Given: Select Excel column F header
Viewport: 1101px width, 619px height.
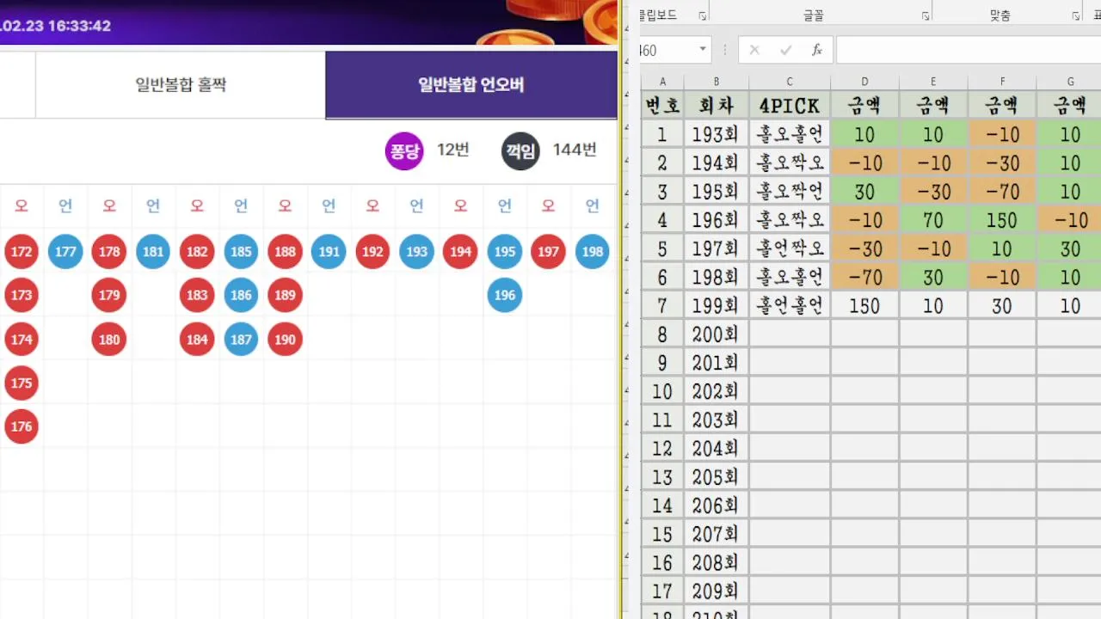Looking at the screenshot, I should (1002, 82).
